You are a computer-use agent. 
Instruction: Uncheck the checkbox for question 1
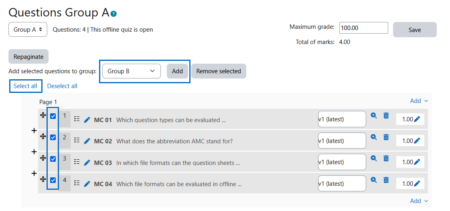click(x=53, y=116)
